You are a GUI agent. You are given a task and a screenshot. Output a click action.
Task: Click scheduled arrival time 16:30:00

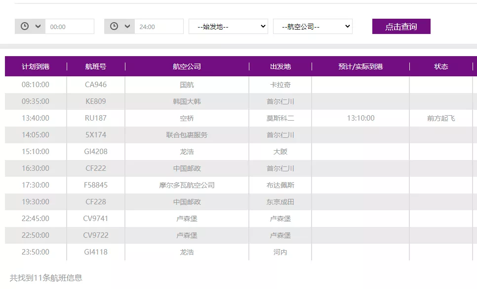coord(36,168)
